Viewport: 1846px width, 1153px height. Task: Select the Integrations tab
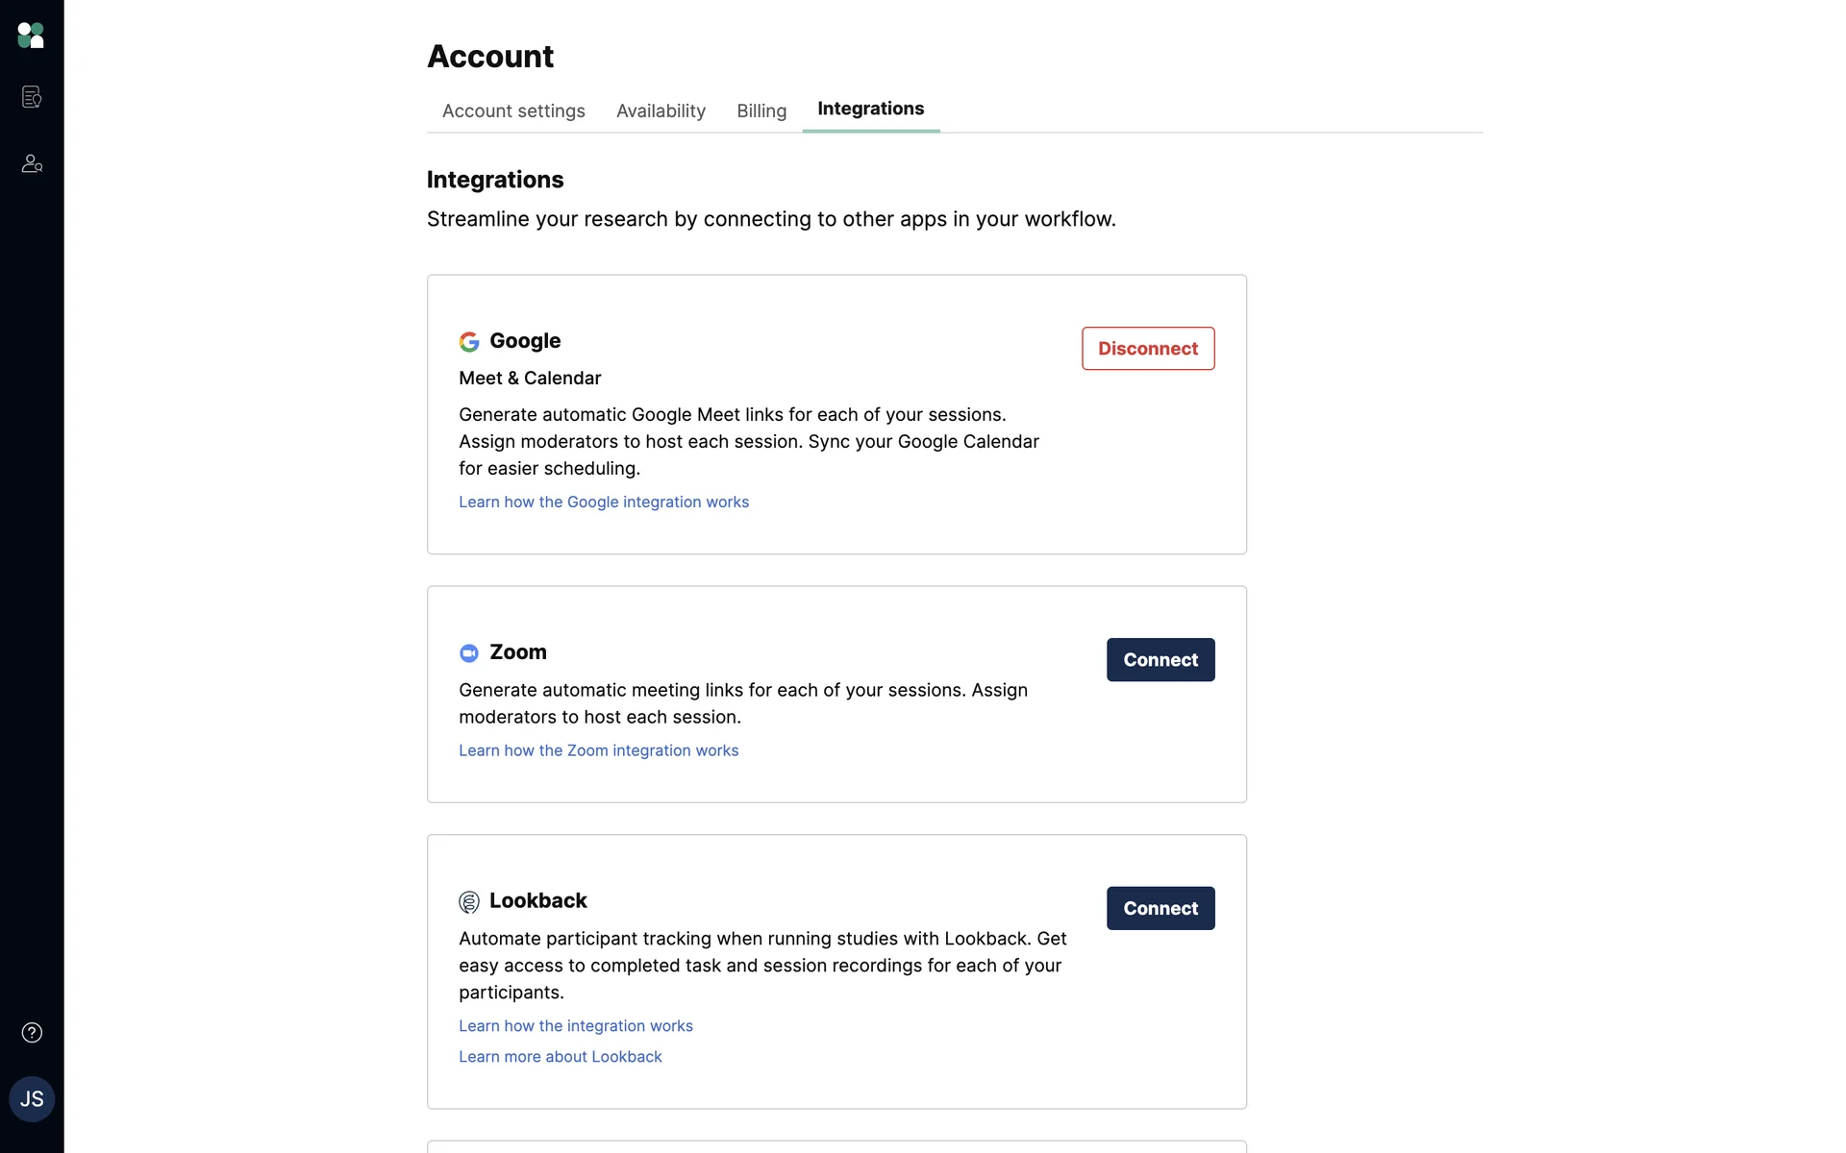tap(870, 110)
